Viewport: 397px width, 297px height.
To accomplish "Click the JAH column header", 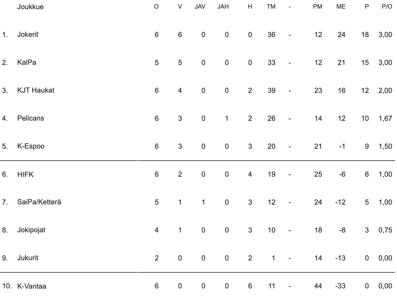I will [x=223, y=7].
